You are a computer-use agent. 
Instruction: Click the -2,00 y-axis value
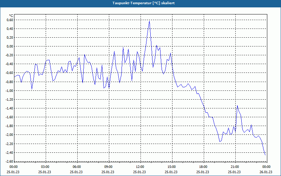click(x=10, y=135)
